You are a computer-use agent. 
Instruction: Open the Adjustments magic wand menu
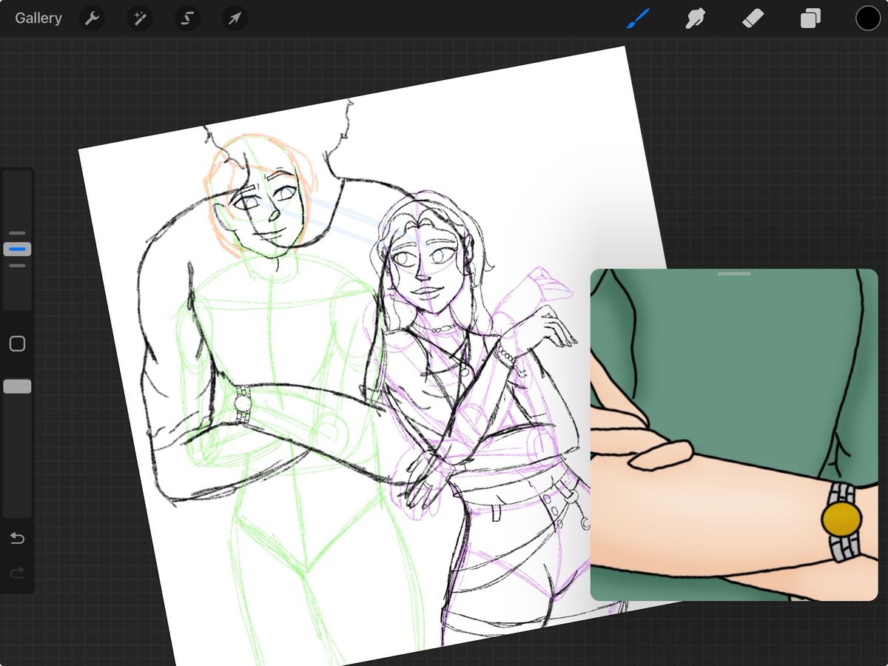pyautogui.click(x=139, y=18)
